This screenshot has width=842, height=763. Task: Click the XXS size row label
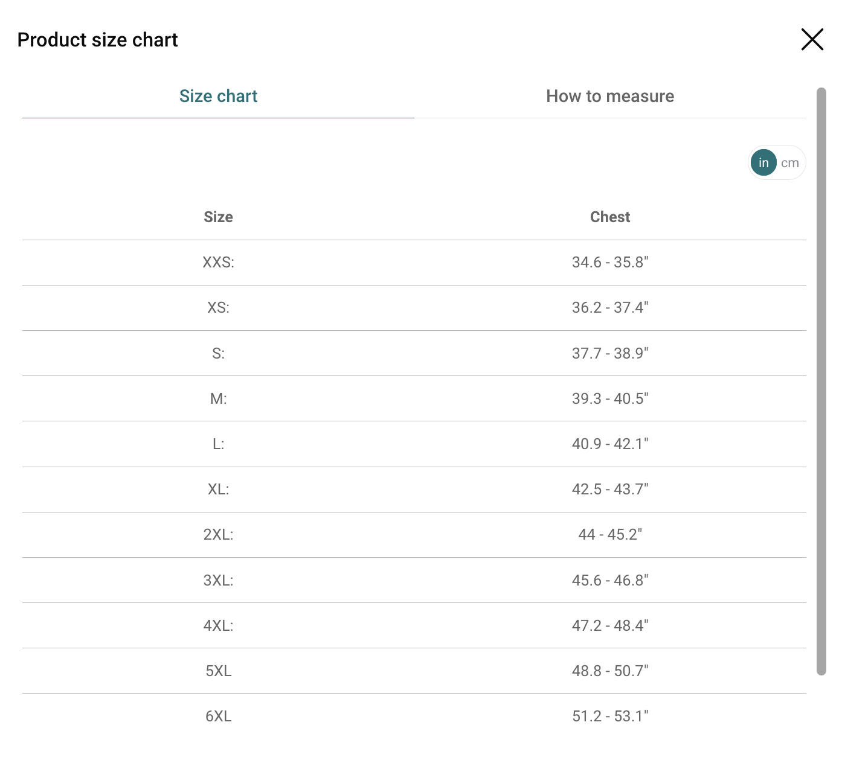point(218,262)
